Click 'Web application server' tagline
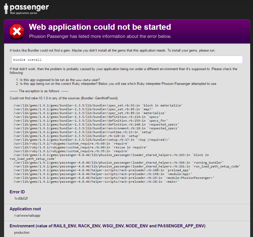This screenshot has width=253, height=237. (x=24, y=13)
